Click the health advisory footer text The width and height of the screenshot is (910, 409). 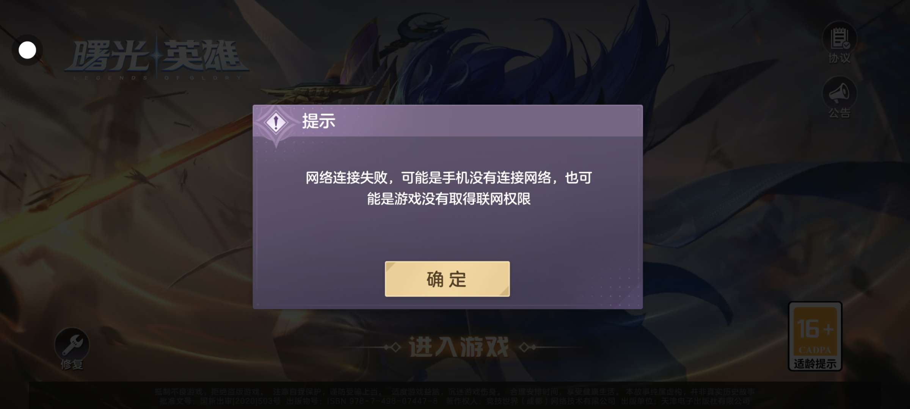pos(455,392)
